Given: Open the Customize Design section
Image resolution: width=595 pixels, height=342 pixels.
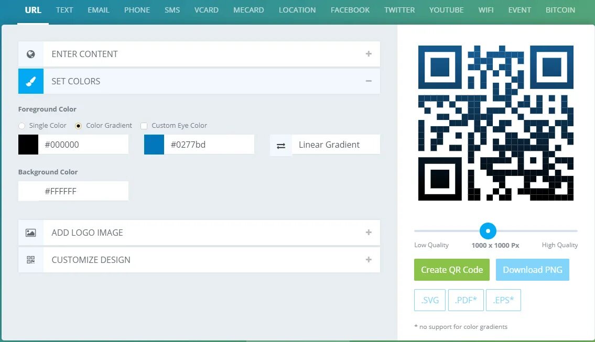Looking at the screenshot, I should [x=199, y=260].
